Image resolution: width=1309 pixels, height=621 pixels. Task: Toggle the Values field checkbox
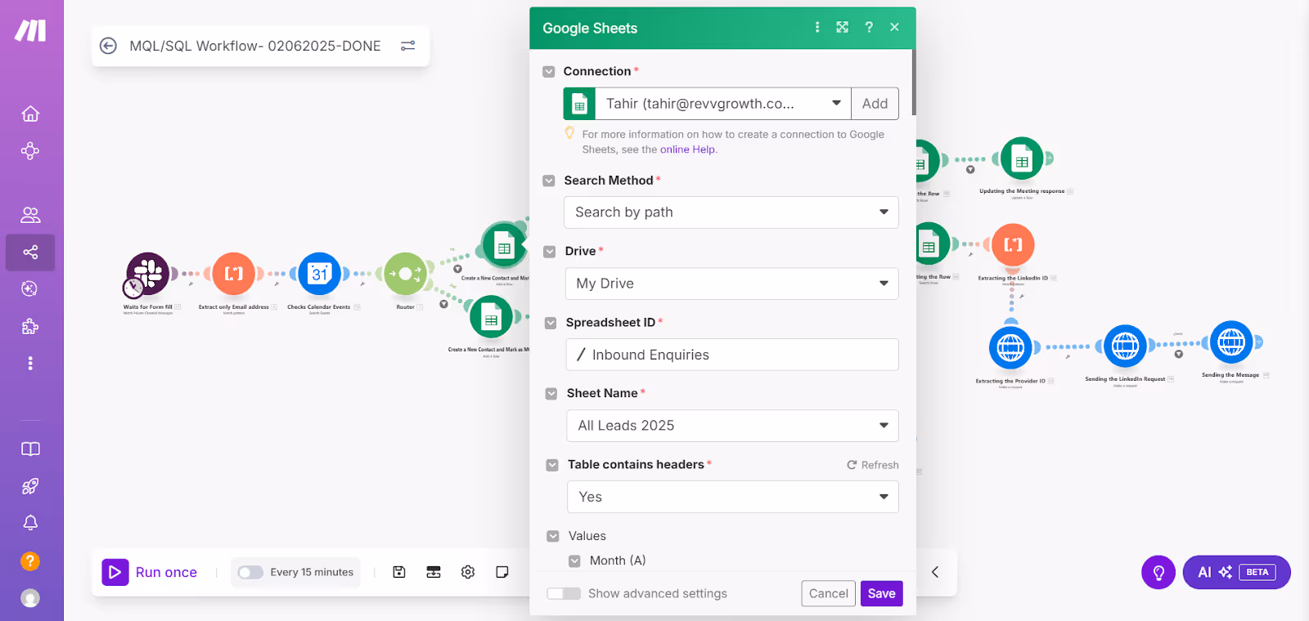pos(553,536)
